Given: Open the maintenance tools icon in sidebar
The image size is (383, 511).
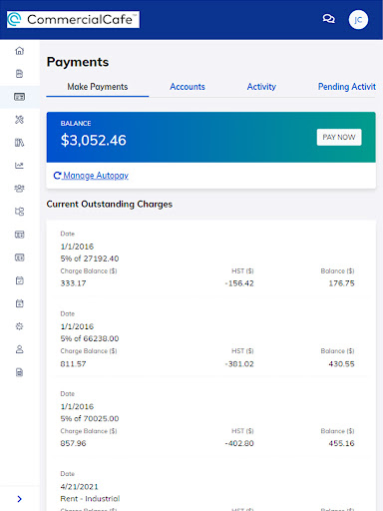Looking at the screenshot, I should [20, 120].
